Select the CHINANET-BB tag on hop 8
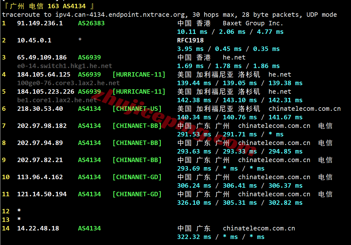 point(137,143)
